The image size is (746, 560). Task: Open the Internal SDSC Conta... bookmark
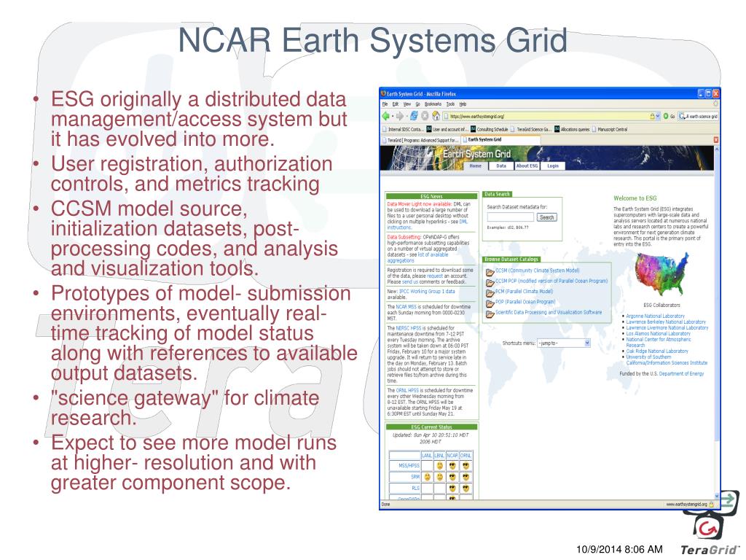(x=402, y=129)
